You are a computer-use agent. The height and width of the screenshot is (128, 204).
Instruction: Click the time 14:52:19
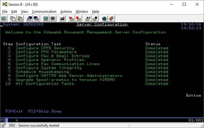click(191, 28)
